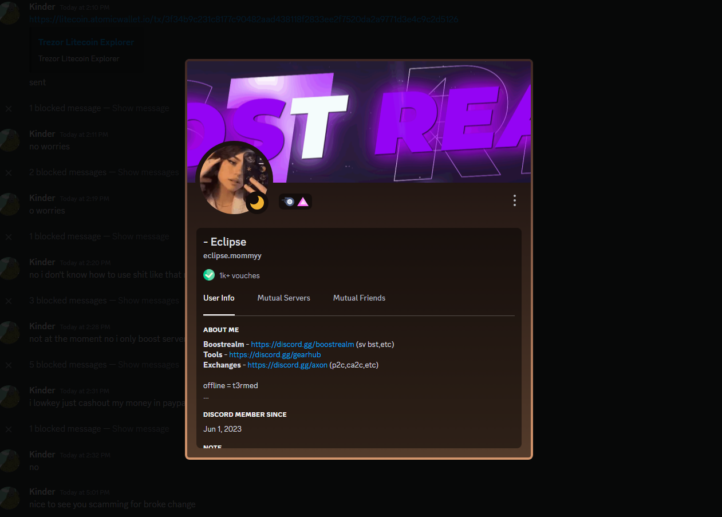Viewport: 722px width, 517px height.
Task: Show the 2 blocked messages
Action: click(148, 172)
